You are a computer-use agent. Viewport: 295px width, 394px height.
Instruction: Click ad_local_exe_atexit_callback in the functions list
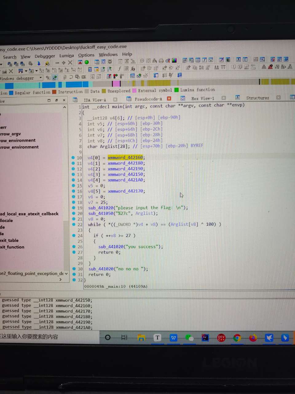(29, 214)
